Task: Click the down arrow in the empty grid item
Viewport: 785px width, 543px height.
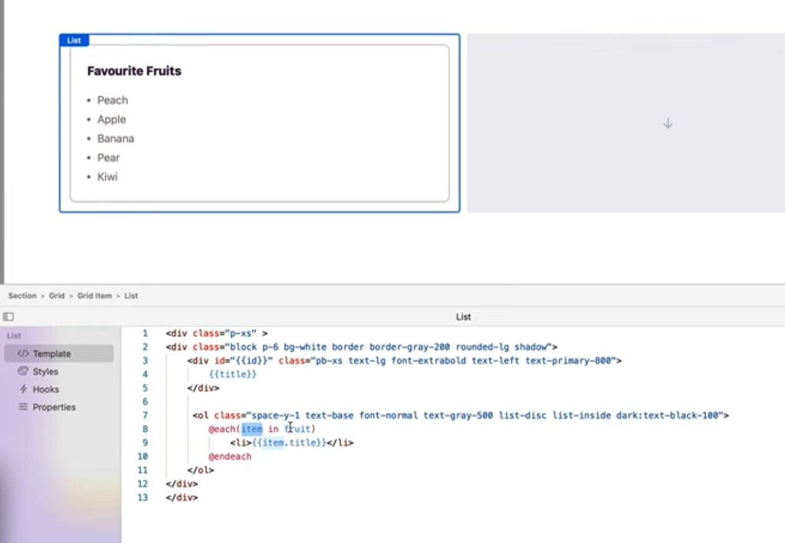Action: (x=667, y=123)
